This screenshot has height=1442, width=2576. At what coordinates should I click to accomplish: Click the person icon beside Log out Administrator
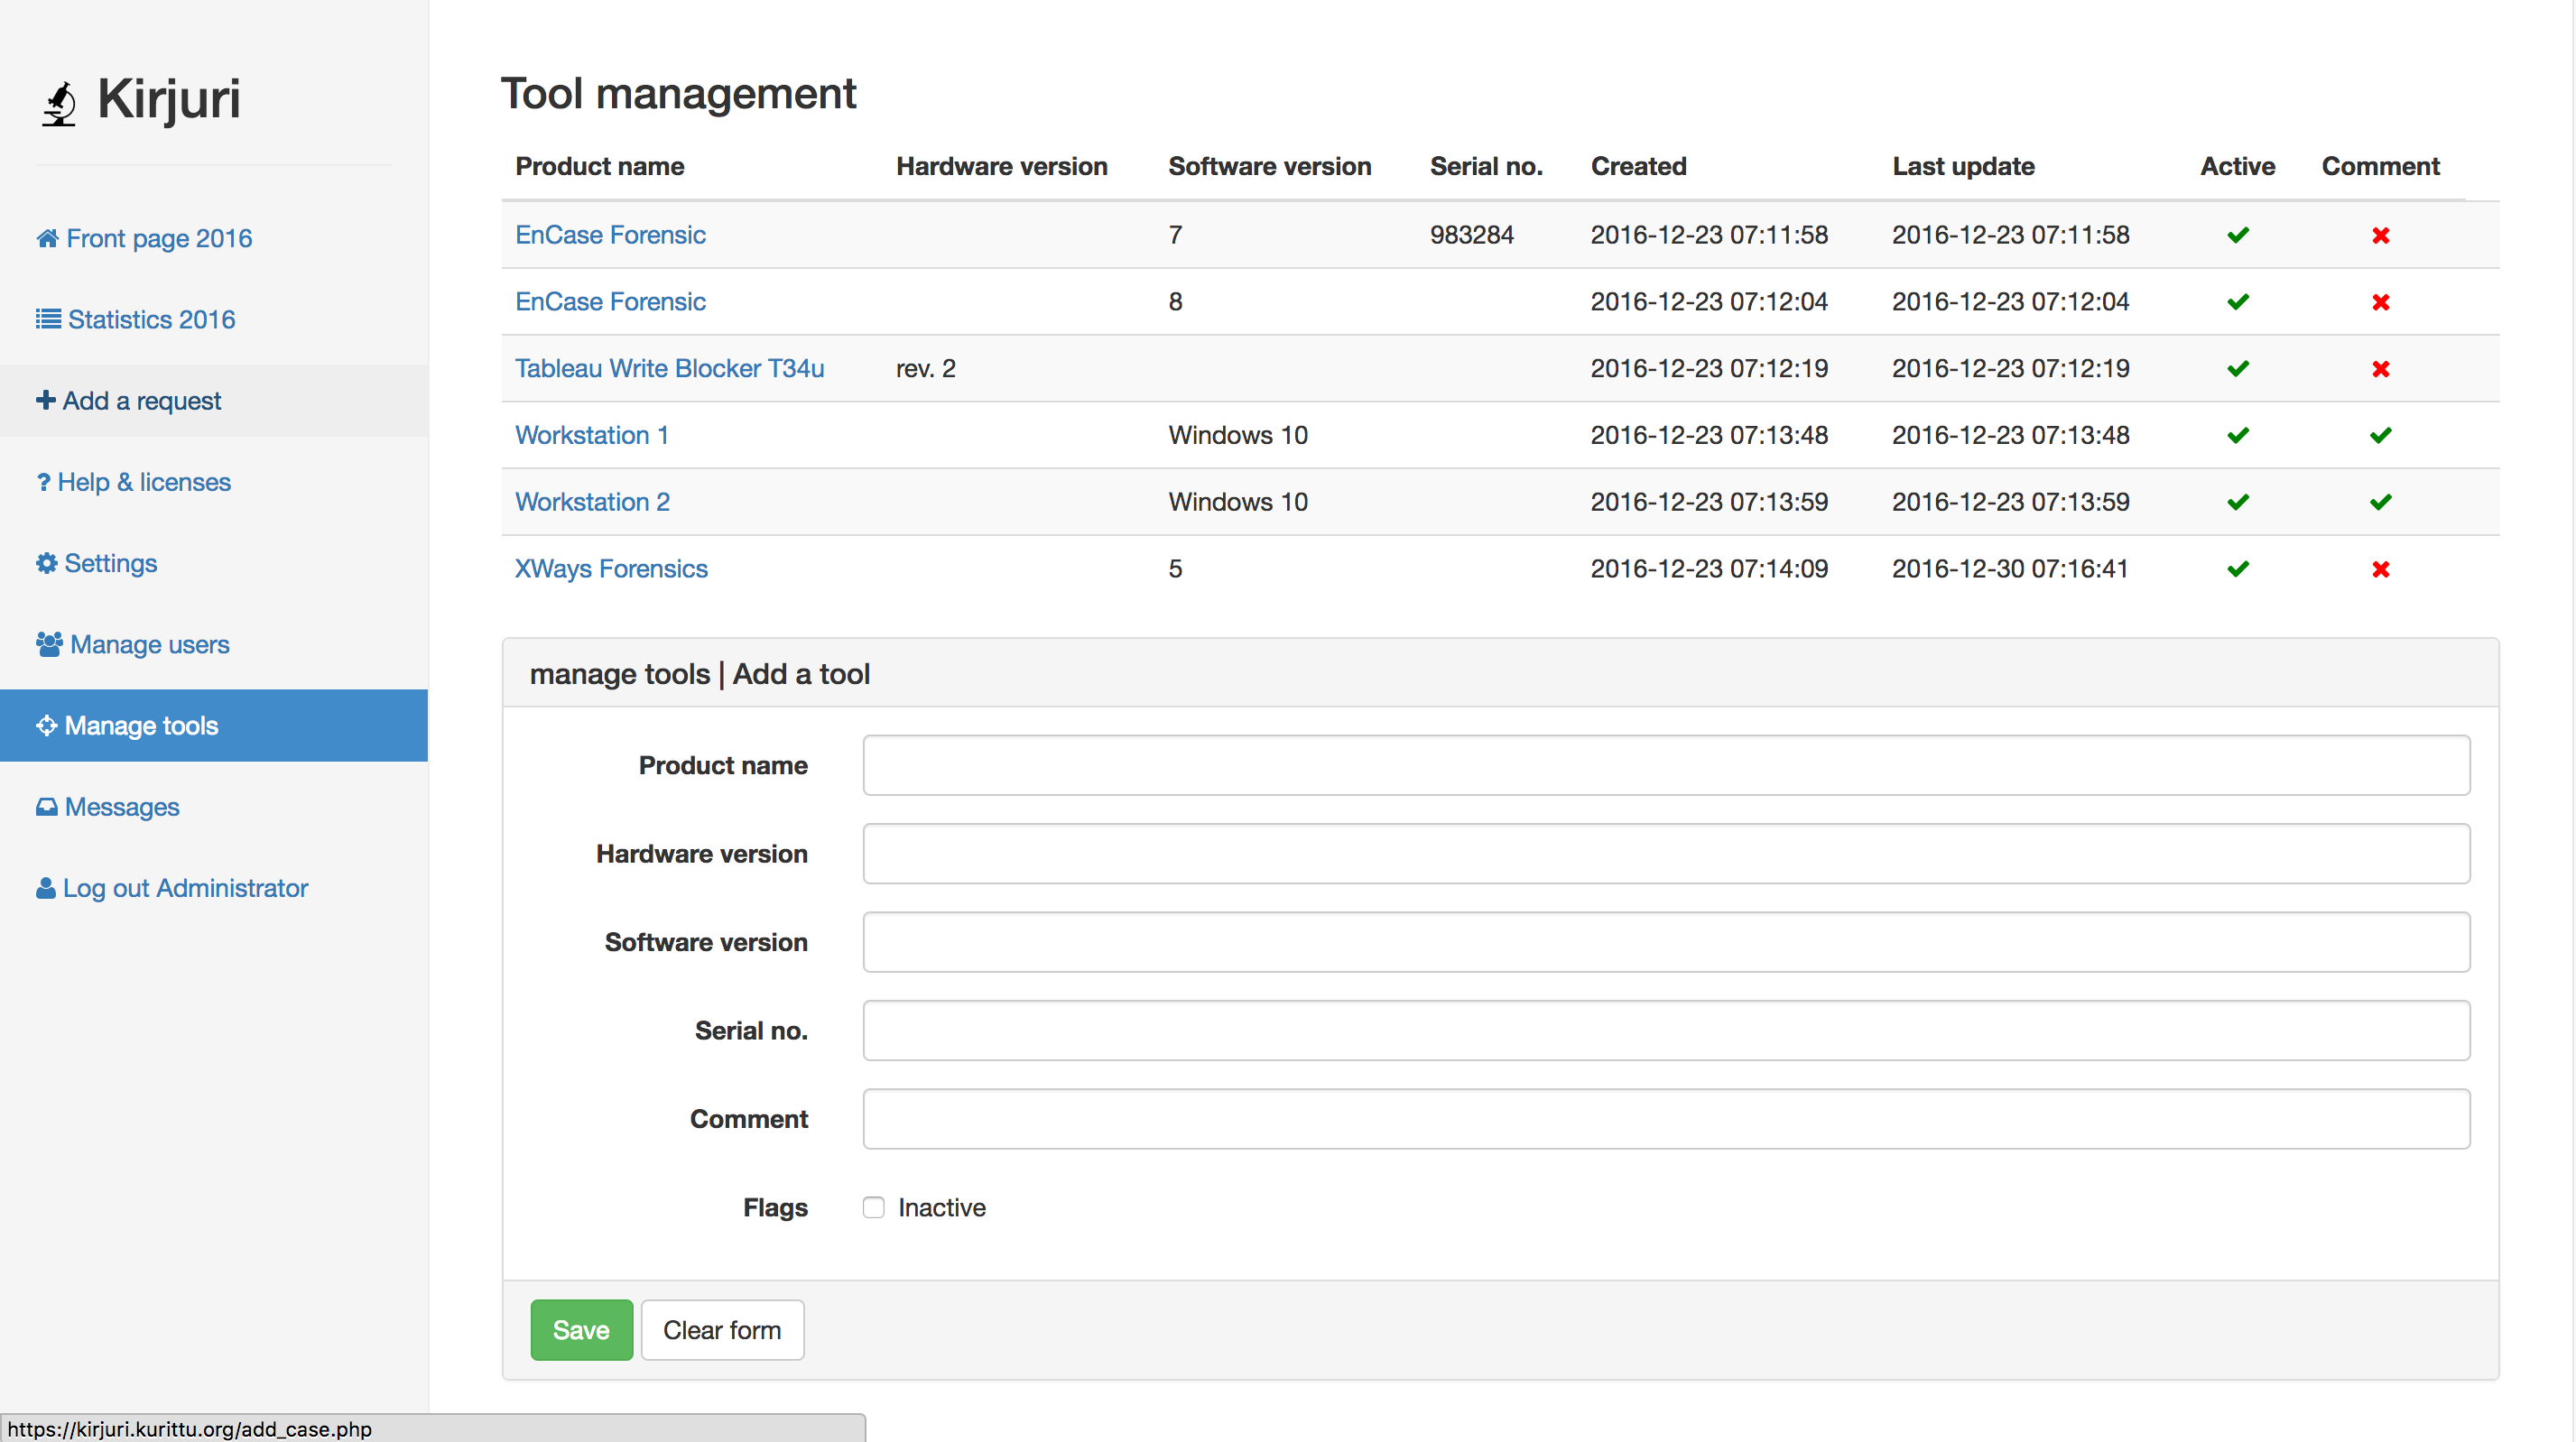tap(46, 888)
